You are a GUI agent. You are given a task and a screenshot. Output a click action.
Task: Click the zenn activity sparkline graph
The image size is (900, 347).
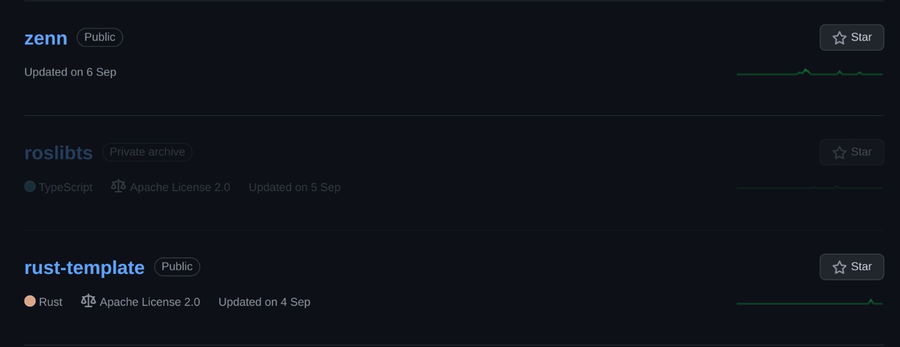pyautogui.click(x=809, y=72)
